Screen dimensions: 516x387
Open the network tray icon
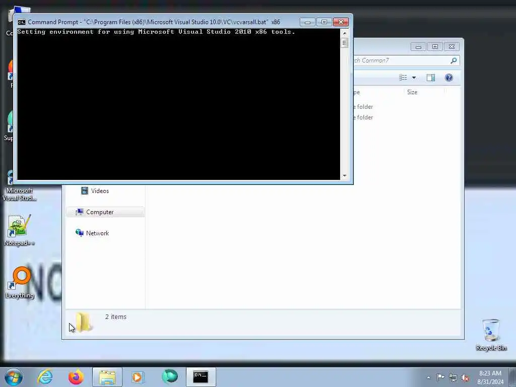tap(453, 377)
